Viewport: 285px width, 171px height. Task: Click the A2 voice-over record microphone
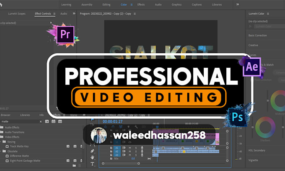pyautogui.click(x=142, y=151)
